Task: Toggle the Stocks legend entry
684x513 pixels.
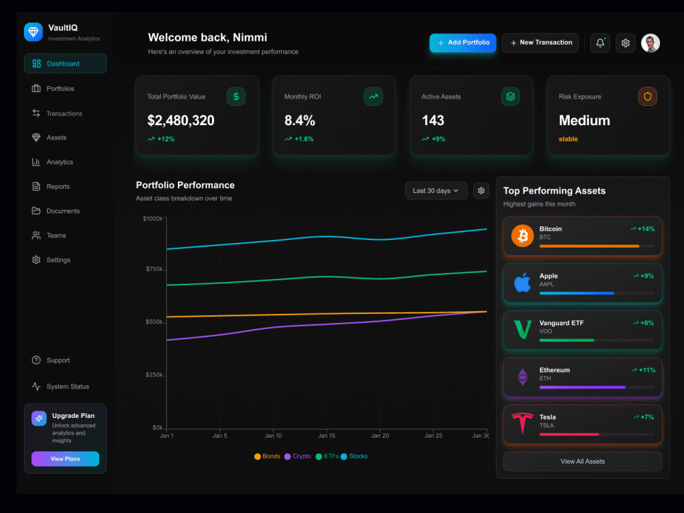Action: click(x=354, y=456)
